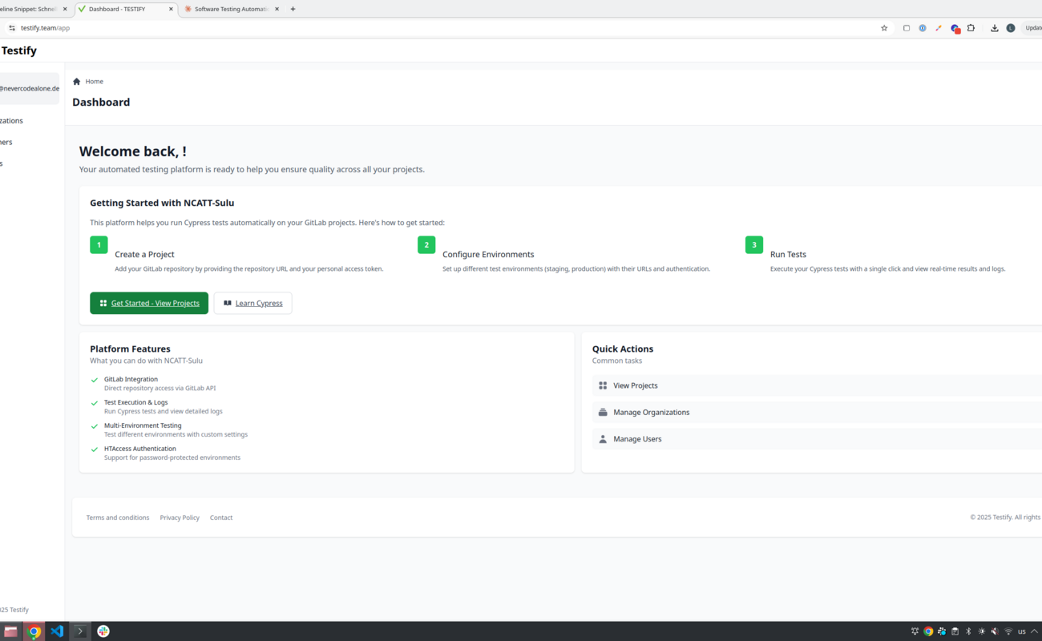Click the 'HTAccess Authentication' feature text
The image size is (1042, 641).
coord(139,449)
